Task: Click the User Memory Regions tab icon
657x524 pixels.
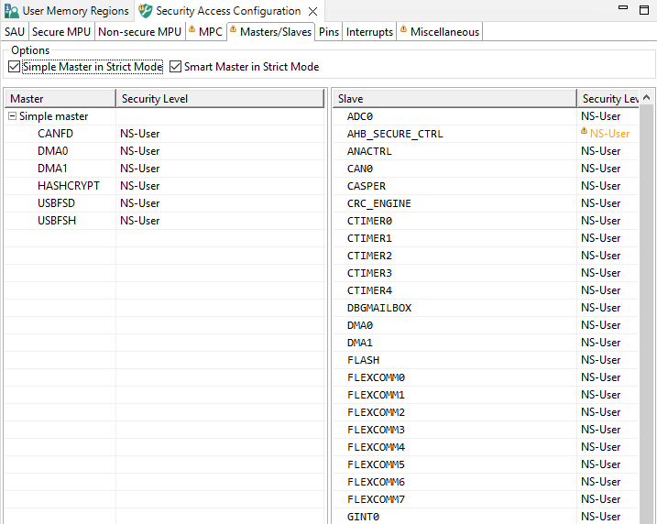Action: point(12,11)
